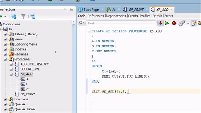
Task: Select the SP_ADD editor tab
Action: 162,10
